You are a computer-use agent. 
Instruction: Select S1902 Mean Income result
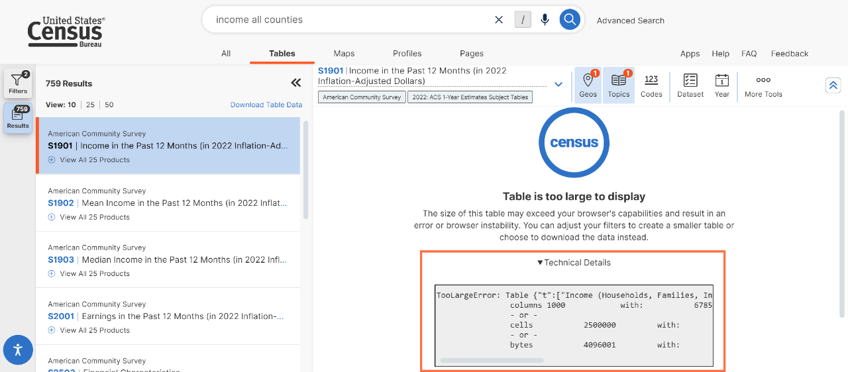point(168,203)
